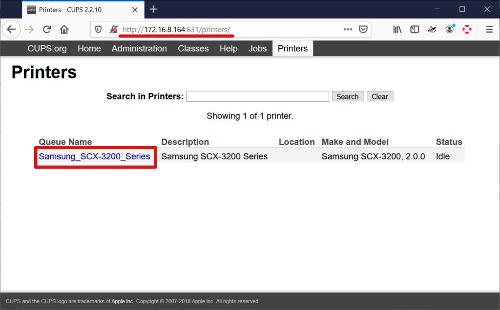Open the Samsung_SCX-3200_Series queue link
The image size is (500, 310).
[x=94, y=156]
